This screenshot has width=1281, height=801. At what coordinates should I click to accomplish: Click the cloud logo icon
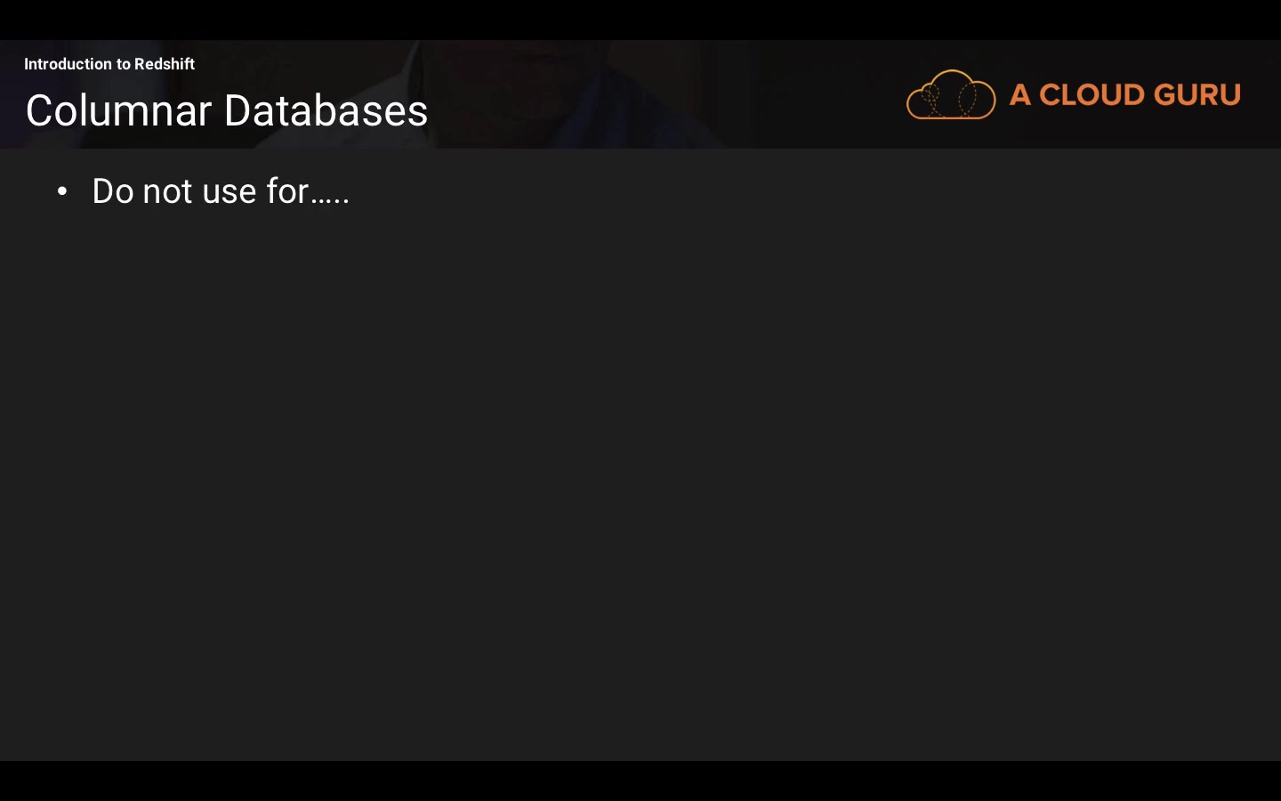tap(950, 94)
